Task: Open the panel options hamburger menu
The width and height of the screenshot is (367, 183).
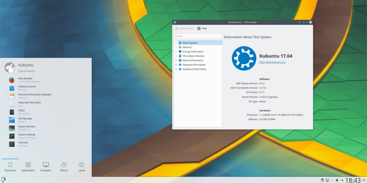Action: (364, 180)
